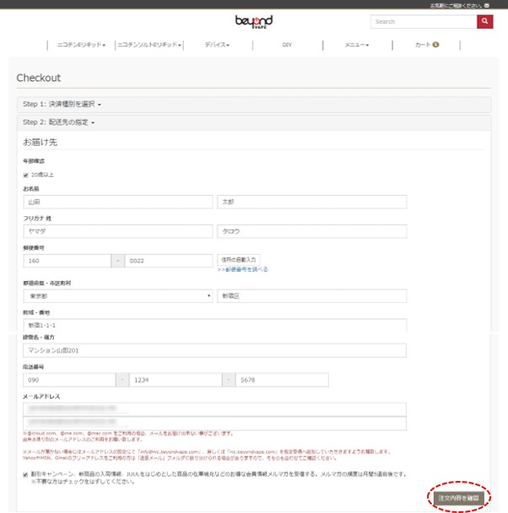Toggle the 20歳以上 age confirmation checkbox
Screen dimensions: 508x513
pyautogui.click(x=26, y=175)
